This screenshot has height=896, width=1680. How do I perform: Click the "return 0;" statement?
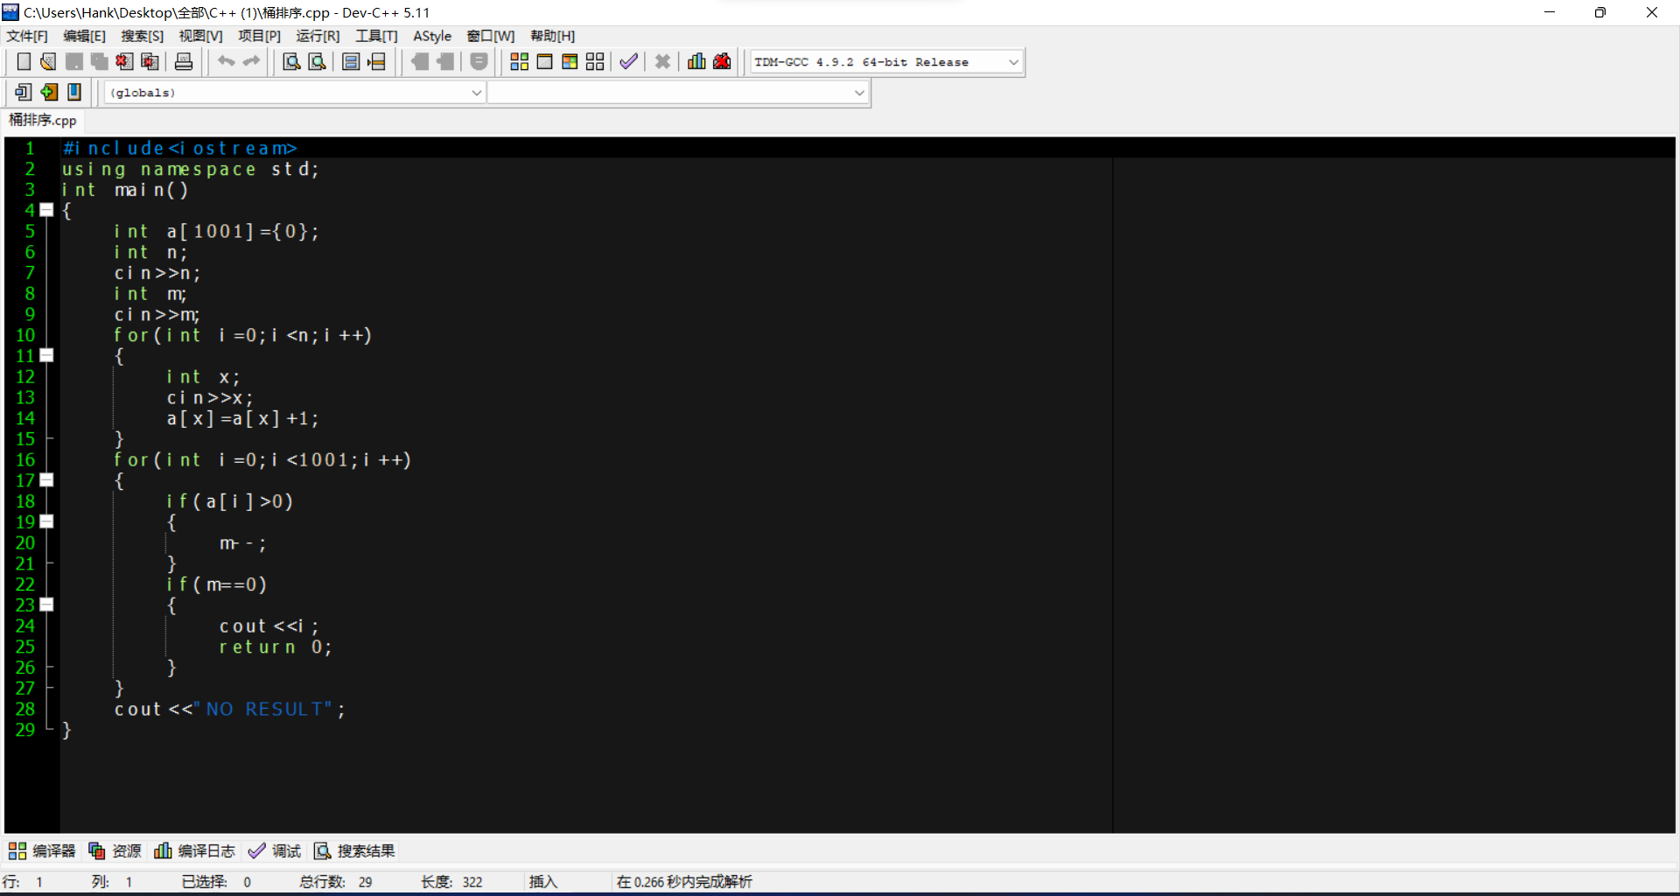click(275, 647)
